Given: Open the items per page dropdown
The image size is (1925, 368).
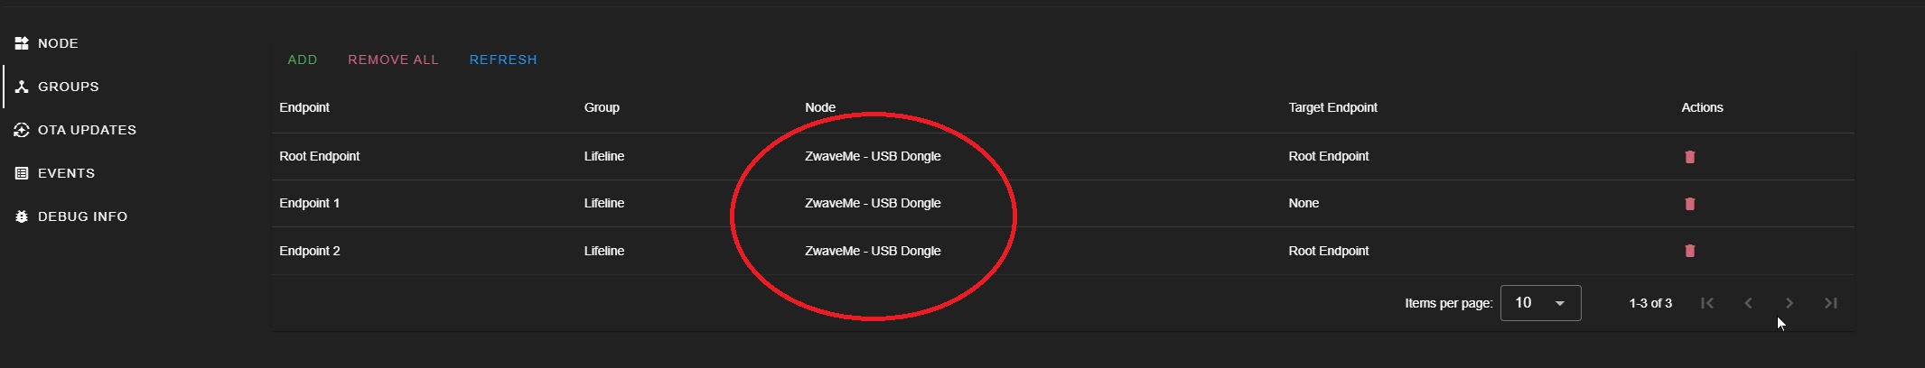Looking at the screenshot, I should coord(1540,303).
